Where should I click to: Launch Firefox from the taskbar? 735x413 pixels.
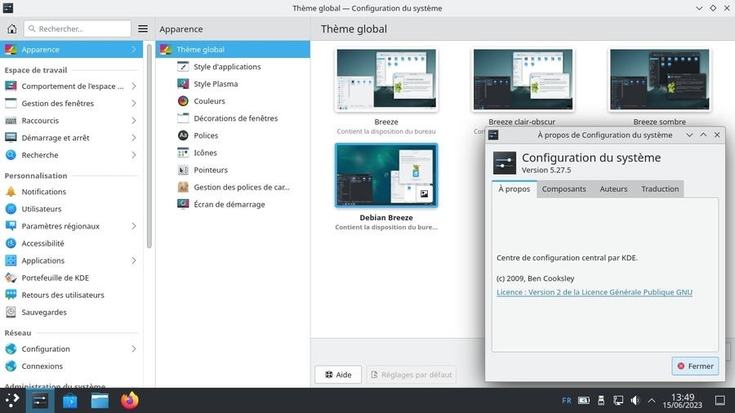point(130,401)
